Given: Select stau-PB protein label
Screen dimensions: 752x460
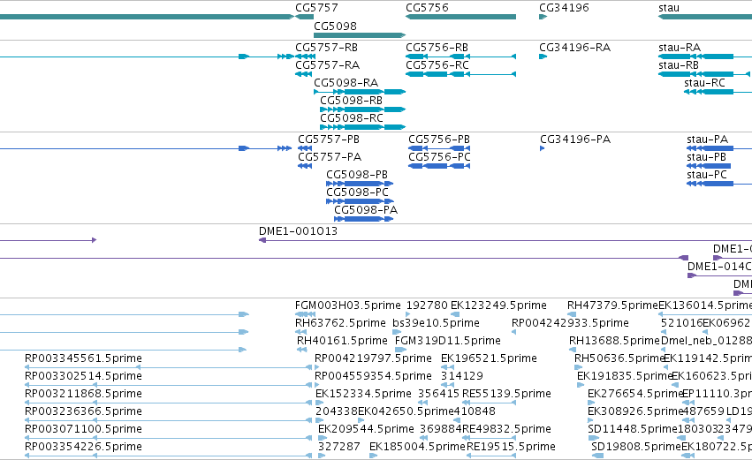Looking at the screenshot, I should (x=706, y=157).
